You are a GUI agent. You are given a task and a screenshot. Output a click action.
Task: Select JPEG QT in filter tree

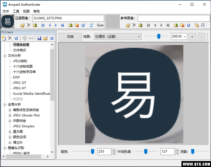click(20, 83)
